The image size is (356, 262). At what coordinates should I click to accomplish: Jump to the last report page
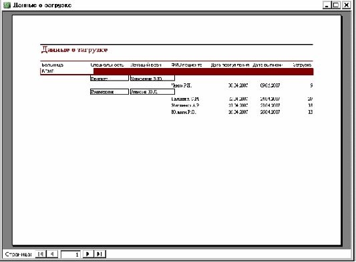pyautogui.click(x=100, y=254)
